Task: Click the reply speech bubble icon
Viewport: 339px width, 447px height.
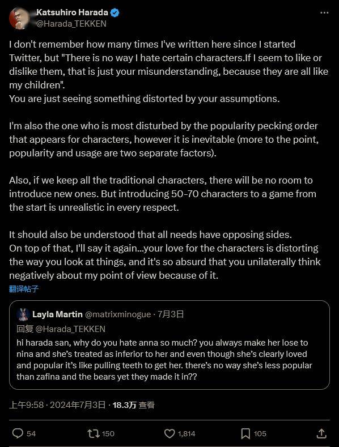Action: [18, 433]
